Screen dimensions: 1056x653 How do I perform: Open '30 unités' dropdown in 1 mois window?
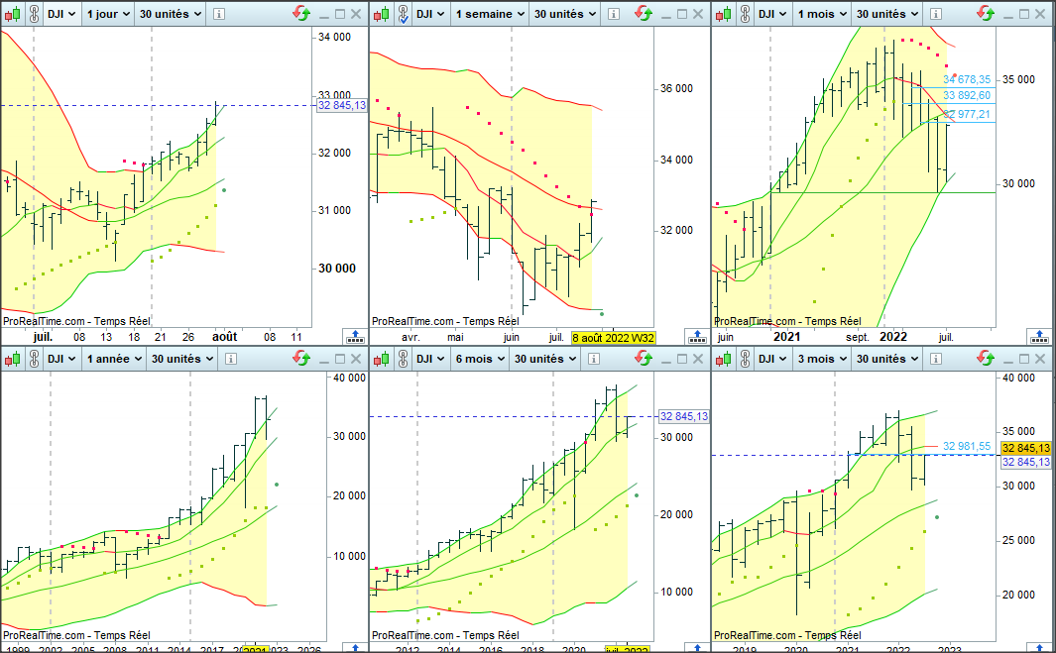887,14
